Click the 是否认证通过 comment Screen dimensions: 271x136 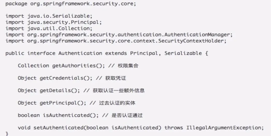(127, 115)
